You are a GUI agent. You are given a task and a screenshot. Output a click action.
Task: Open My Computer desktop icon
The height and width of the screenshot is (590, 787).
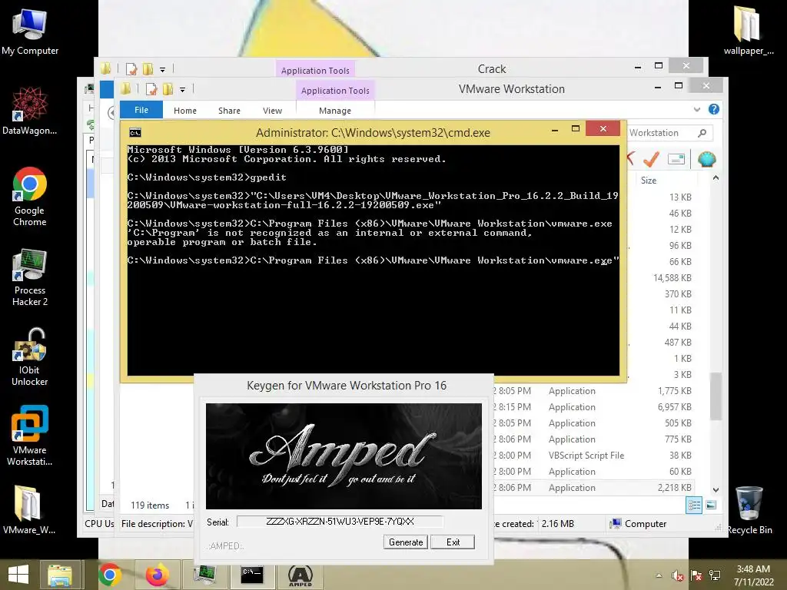(x=30, y=31)
